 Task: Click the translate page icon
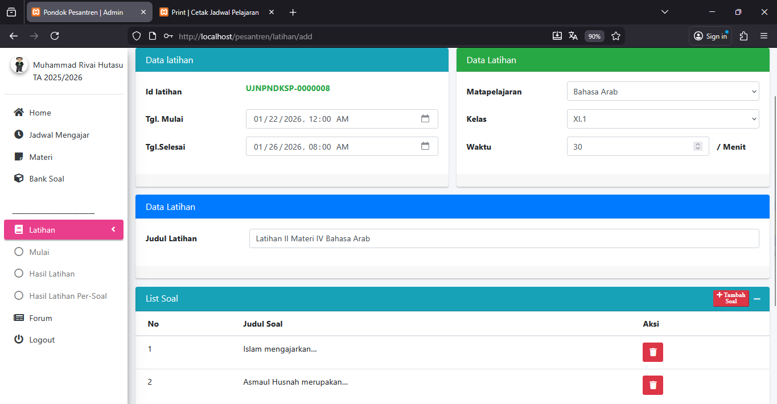click(x=573, y=36)
